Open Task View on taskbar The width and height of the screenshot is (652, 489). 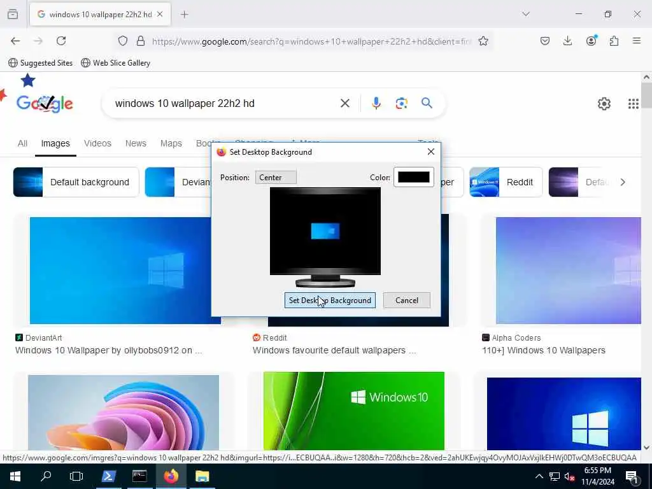(76, 476)
